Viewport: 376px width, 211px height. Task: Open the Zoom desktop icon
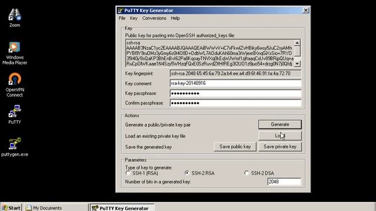(15, 18)
